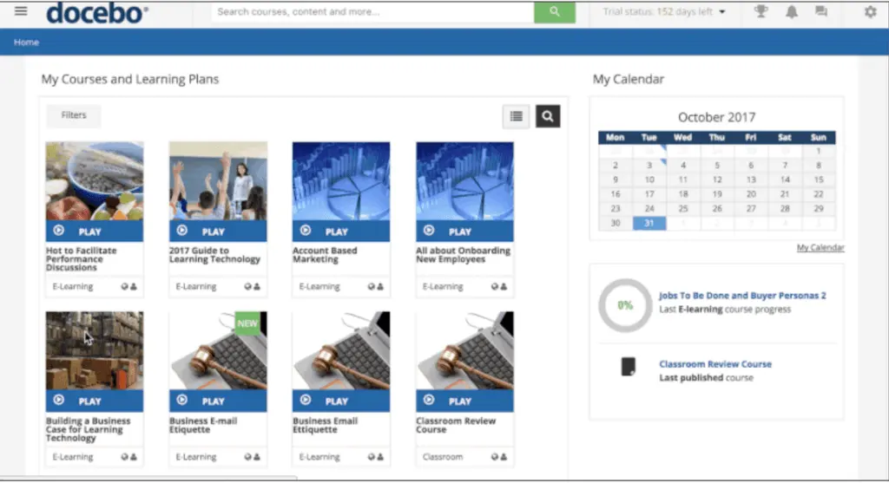Click the black course search icon
This screenshot has height=483, width=889.
point(548,116)
